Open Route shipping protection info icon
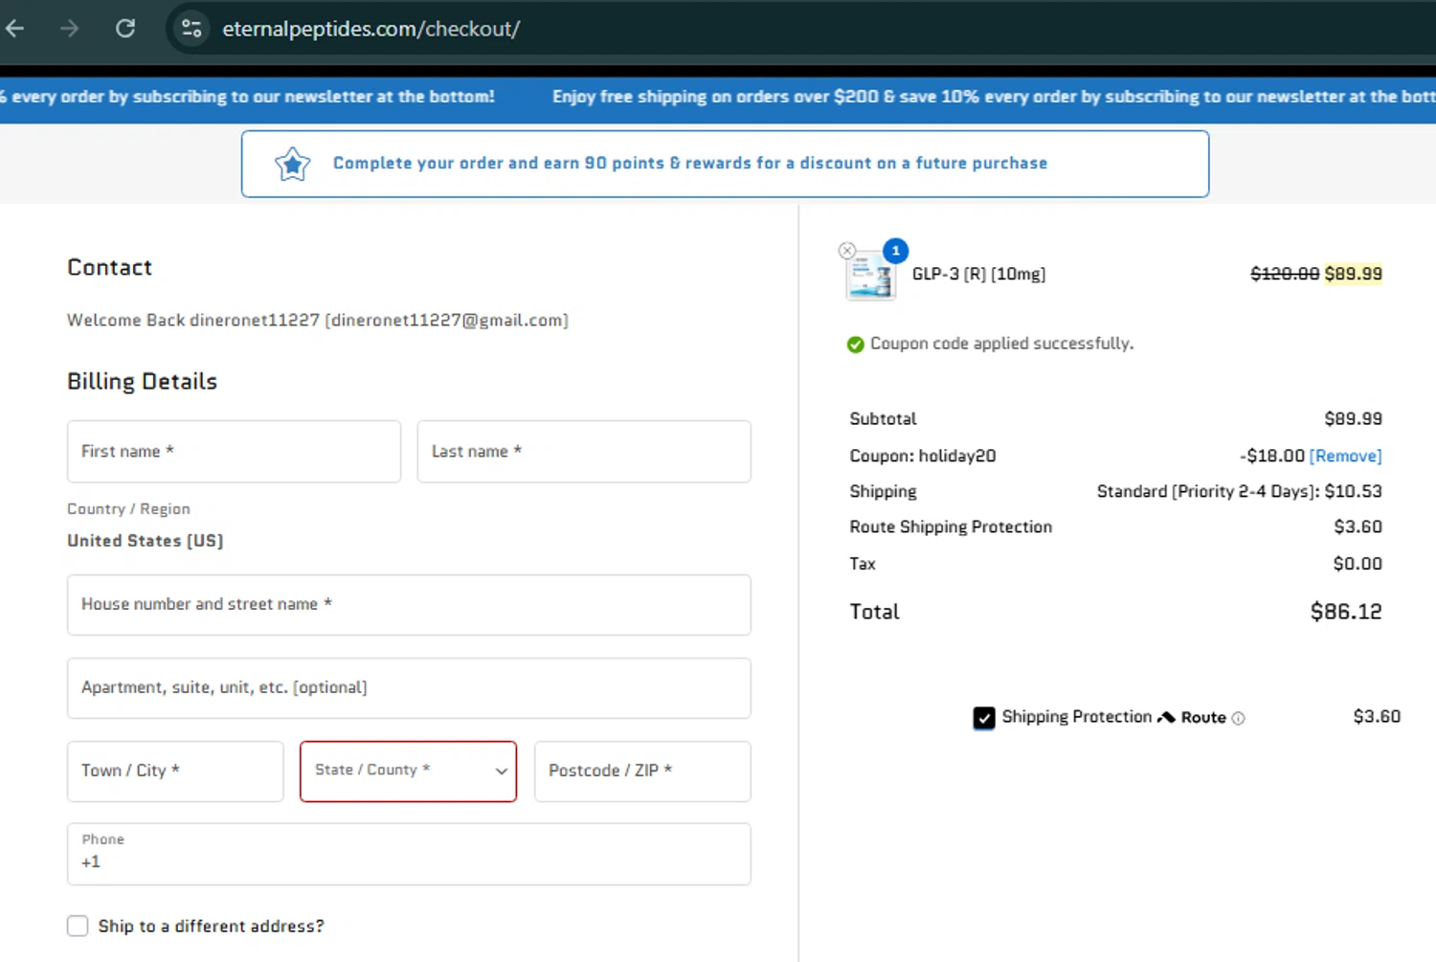This screenshot has width=1436, height=962. (1238, 718)
